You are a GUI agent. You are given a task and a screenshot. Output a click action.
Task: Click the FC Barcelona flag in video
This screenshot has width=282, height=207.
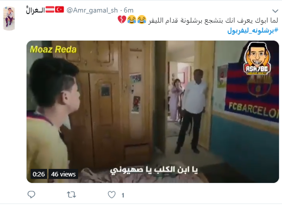point(252,94)
